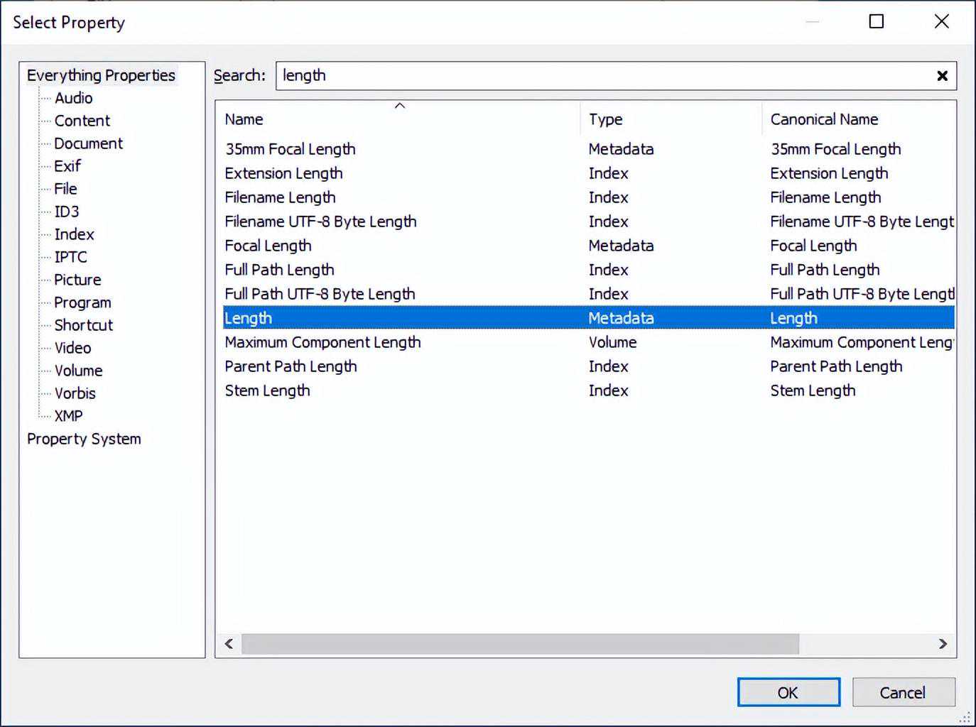Select the Exif category in the tree
The height and width of the screenshot is (727, 976).
pos(67,166)
